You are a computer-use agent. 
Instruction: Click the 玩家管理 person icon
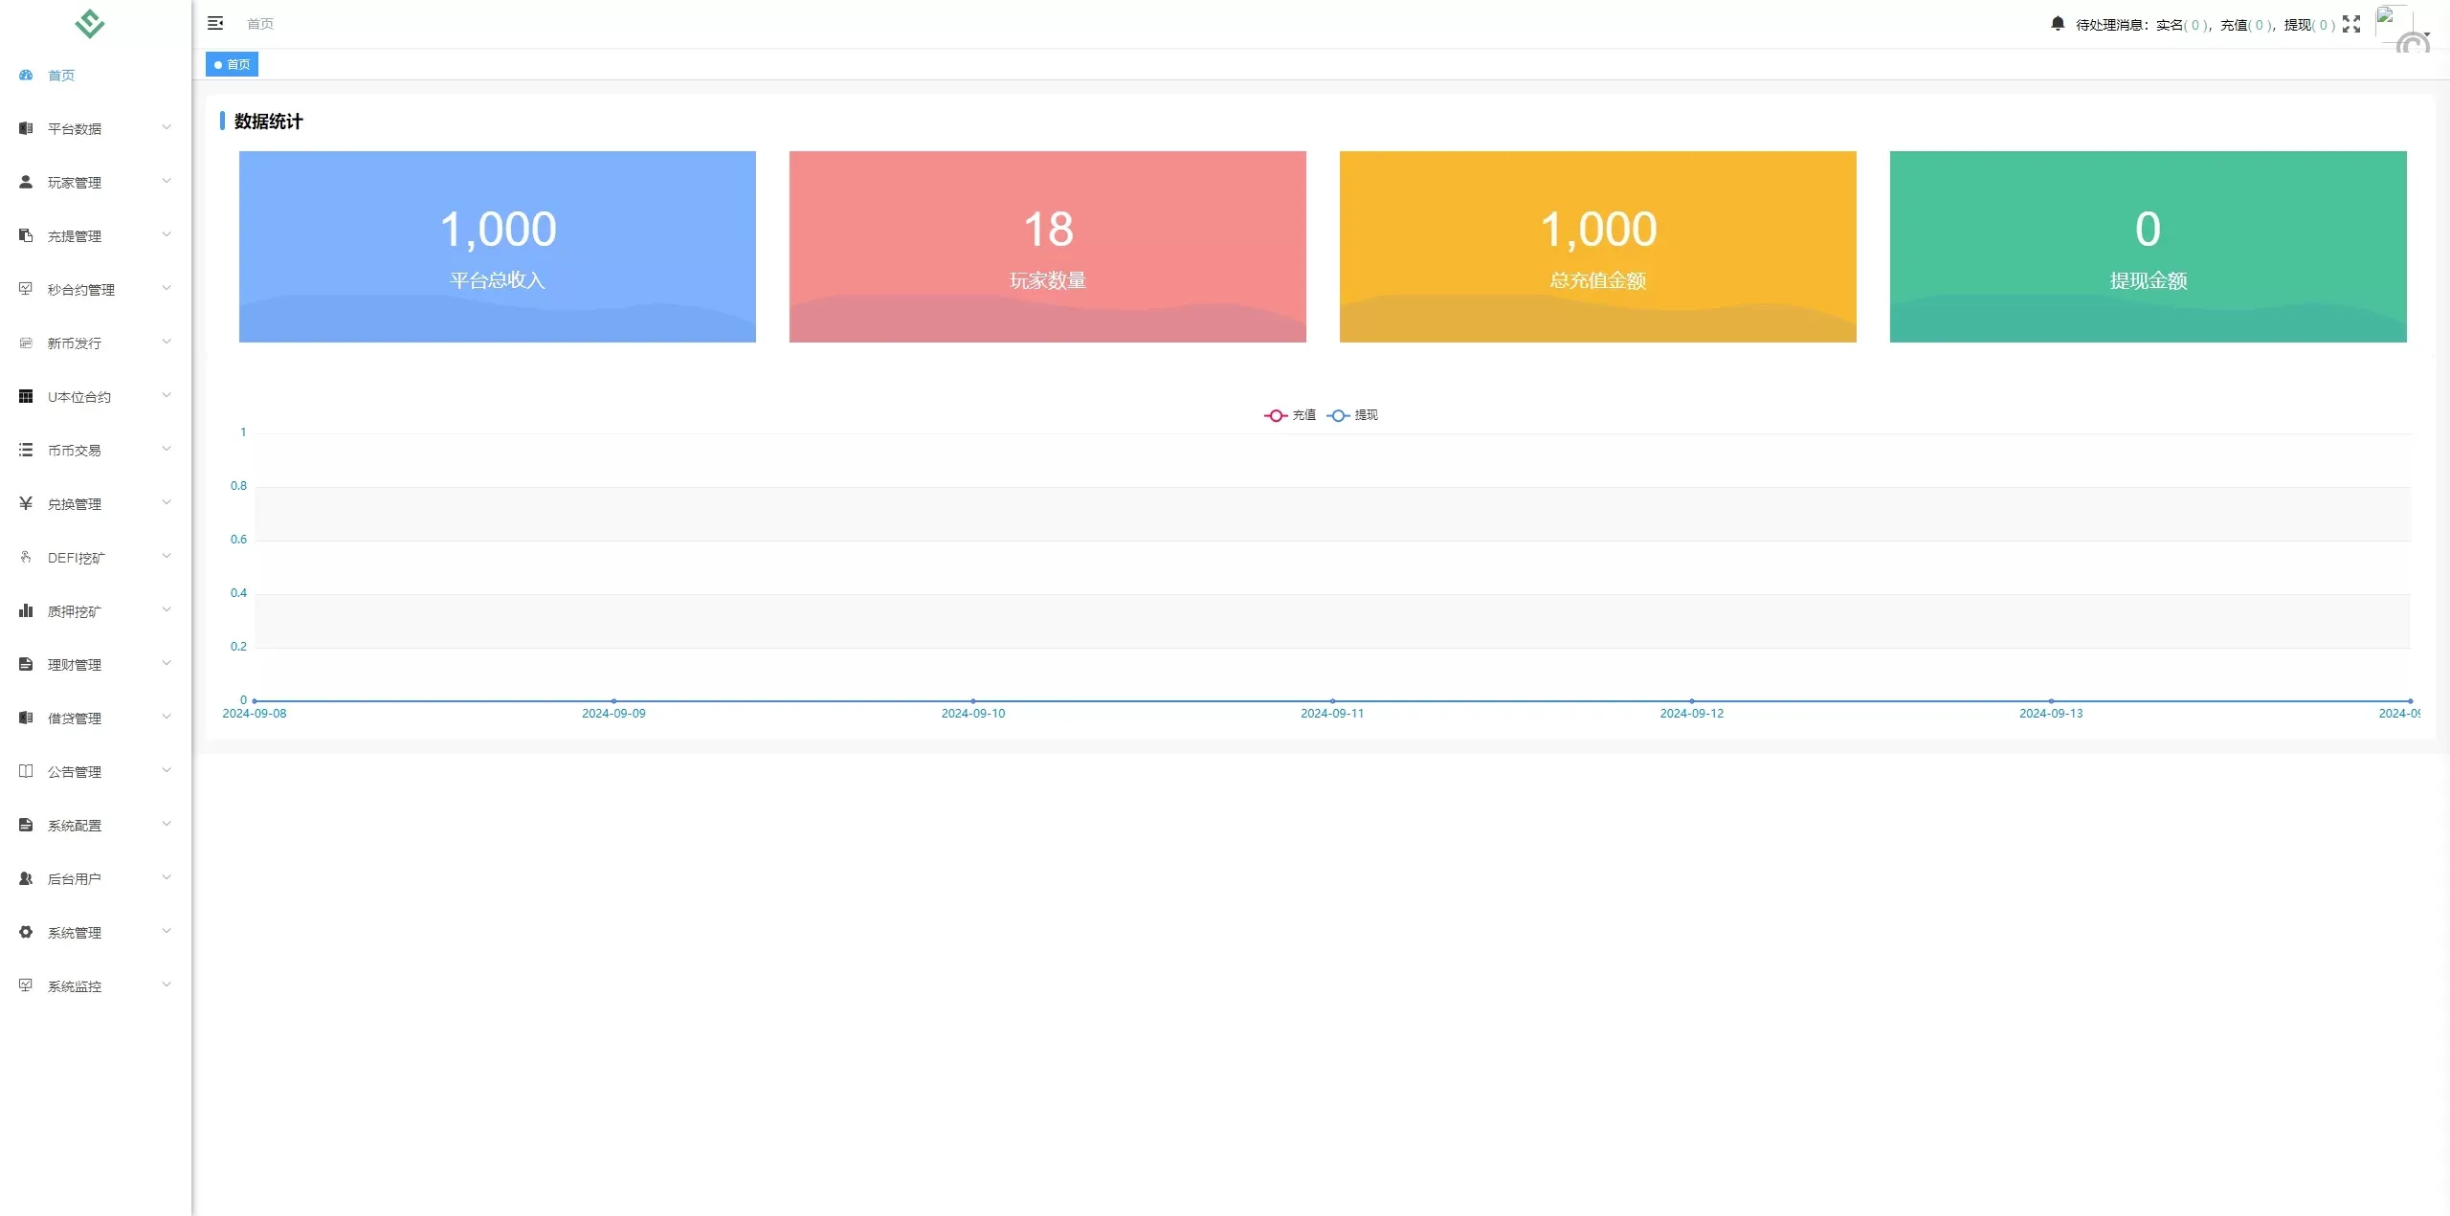pyautogui.click(x=26, y=182)
